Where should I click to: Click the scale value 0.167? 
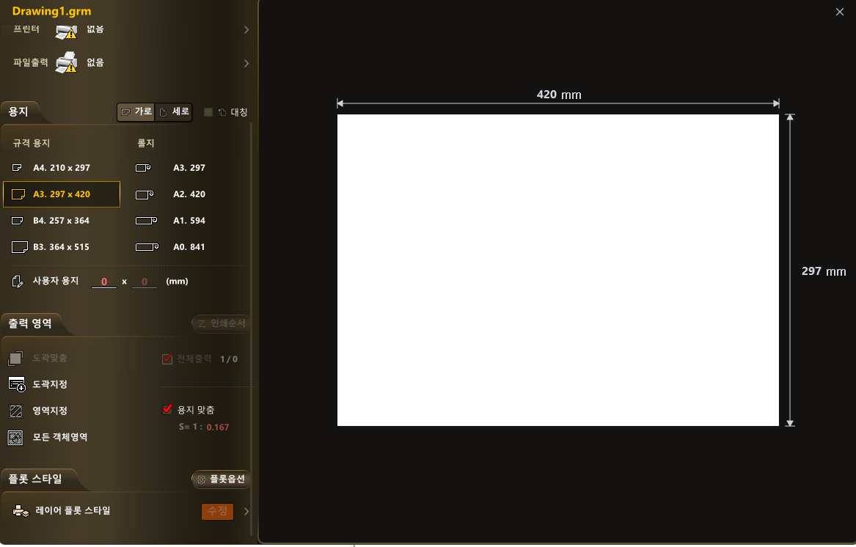[x=218, y=427]
